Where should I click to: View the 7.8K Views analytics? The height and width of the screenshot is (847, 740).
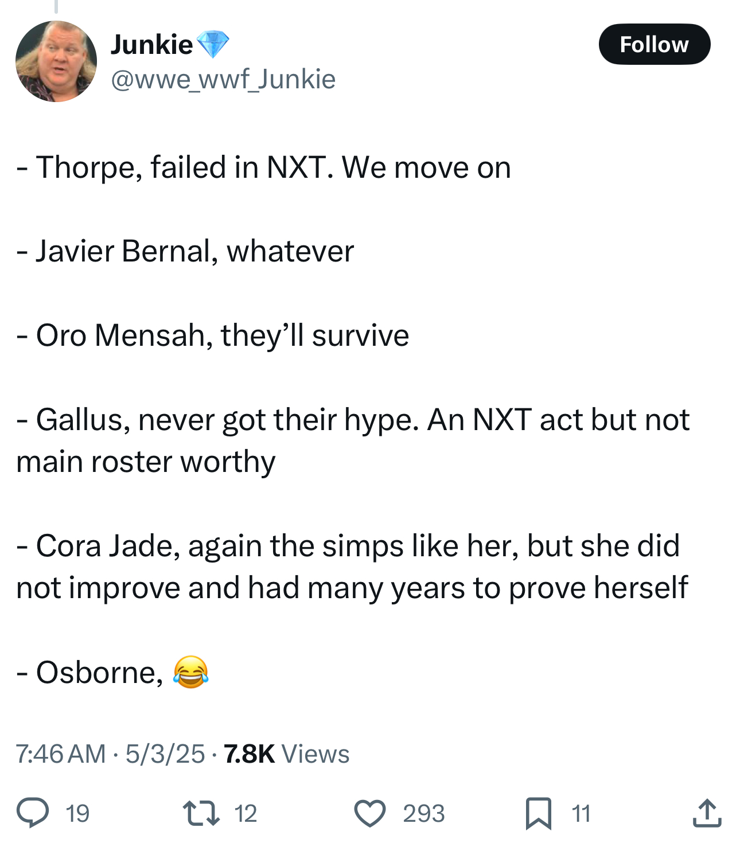click(x=286, y=754)
